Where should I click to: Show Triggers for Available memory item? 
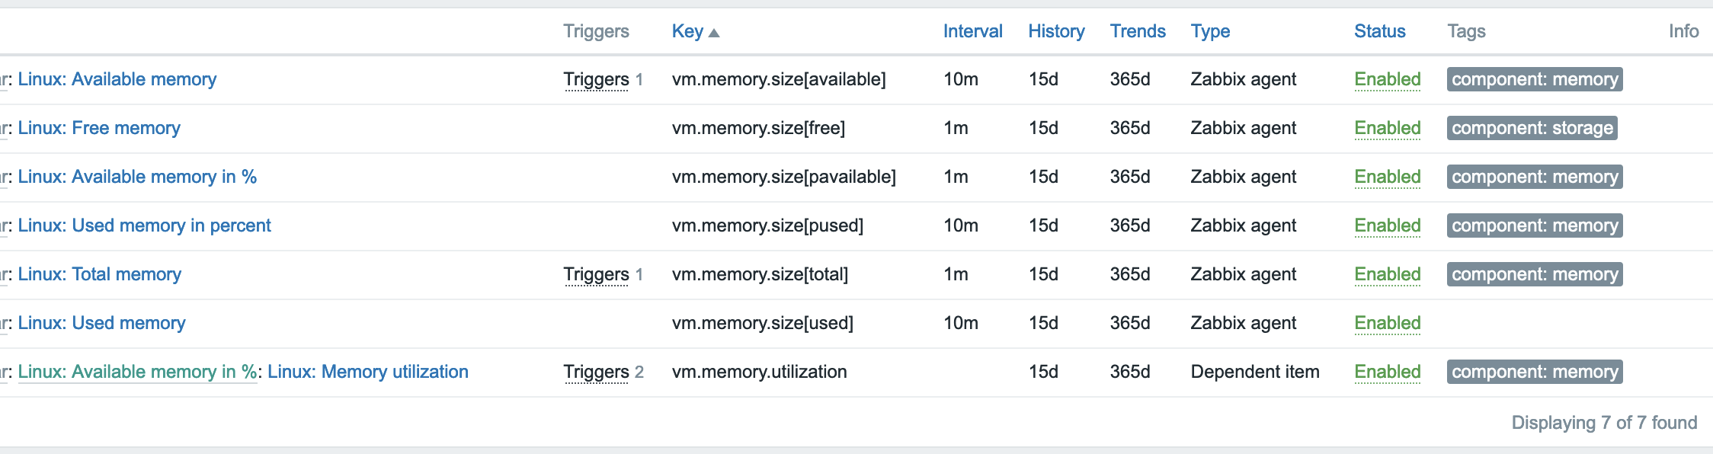click(596, 79)
